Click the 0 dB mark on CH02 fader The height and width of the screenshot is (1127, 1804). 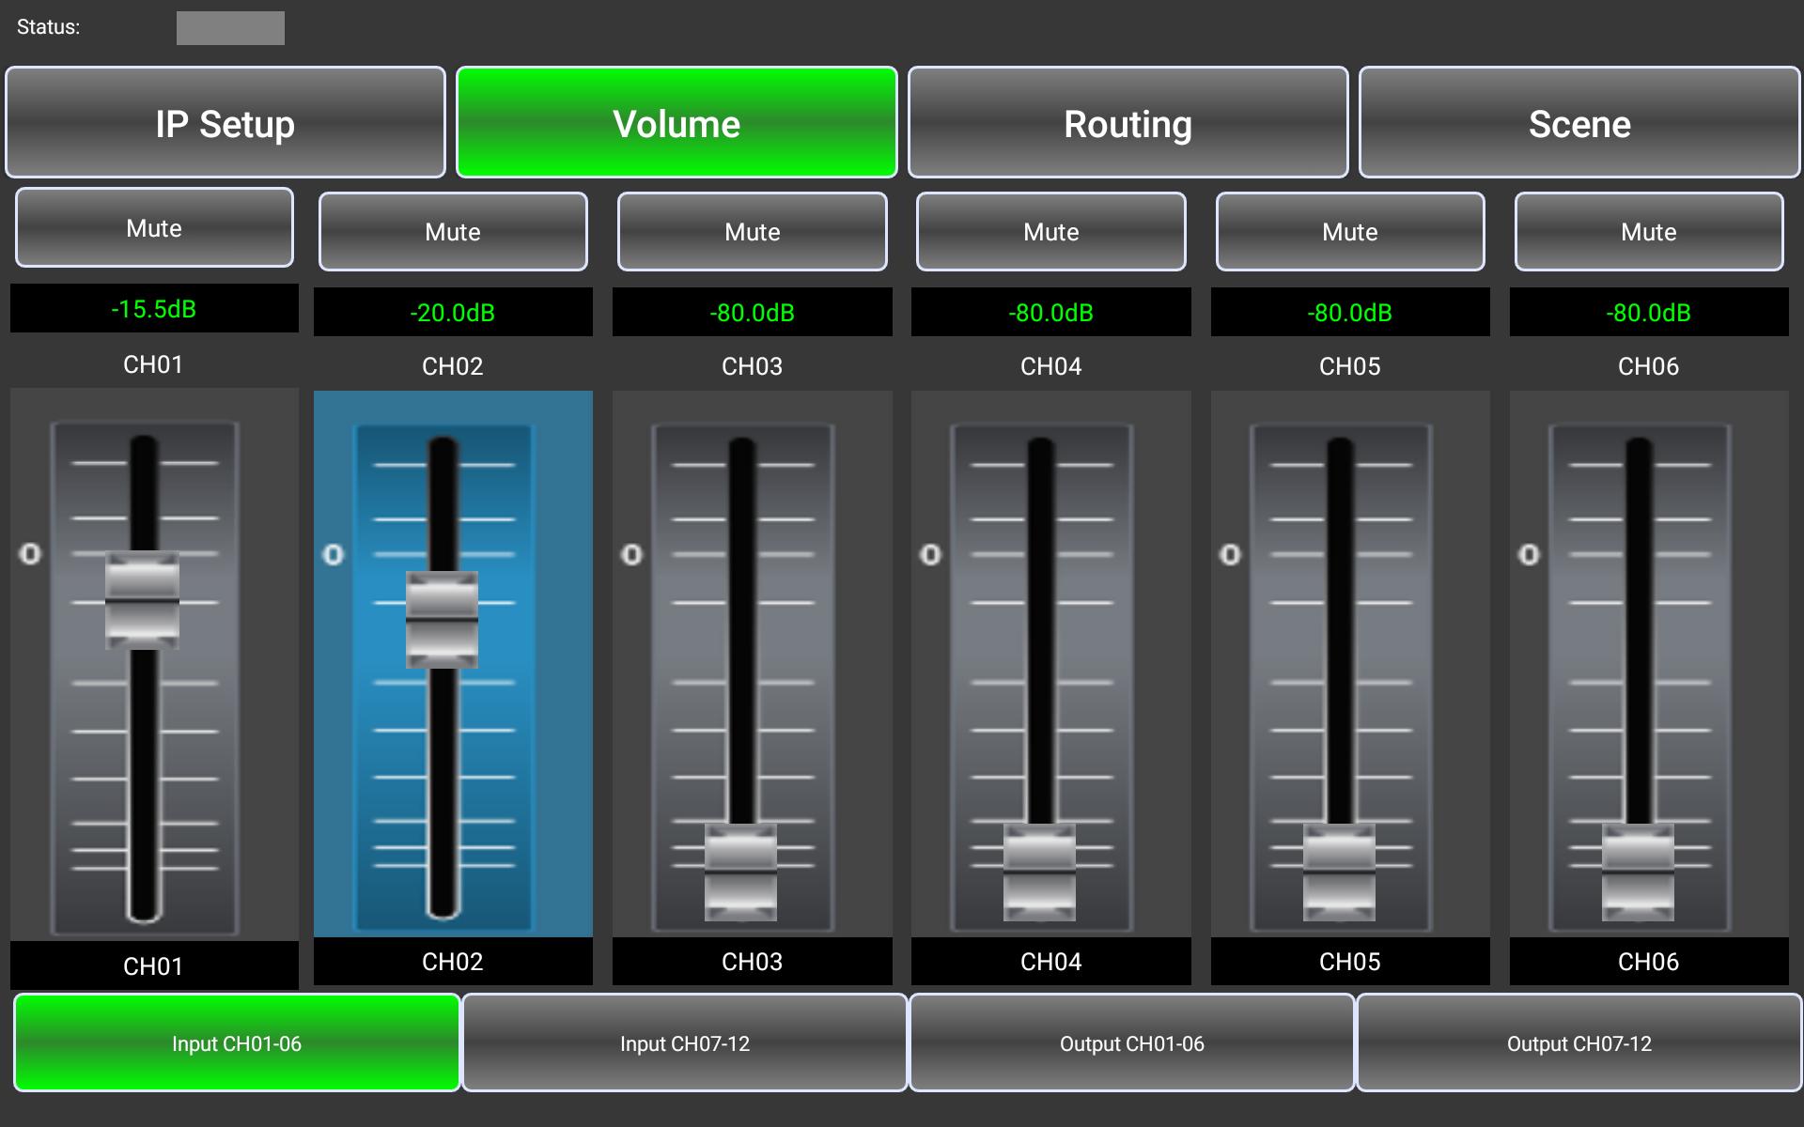tap(333, 555)
